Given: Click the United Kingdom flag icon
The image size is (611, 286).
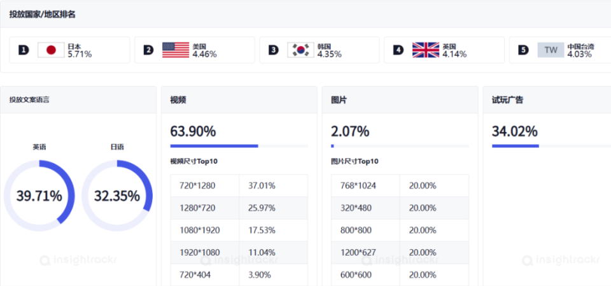Looking at the screenshot, I should (x=425, y=50).
